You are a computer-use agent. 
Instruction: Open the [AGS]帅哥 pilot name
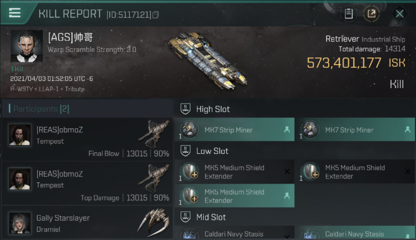pos(70,38)
